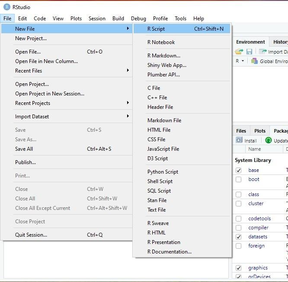Screen dimensions: 288x282
Task: Create a new Text File
Action: (182, 210)
